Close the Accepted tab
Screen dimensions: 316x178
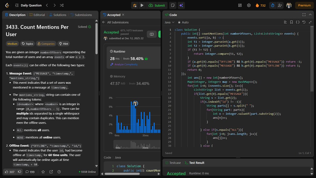123,15
